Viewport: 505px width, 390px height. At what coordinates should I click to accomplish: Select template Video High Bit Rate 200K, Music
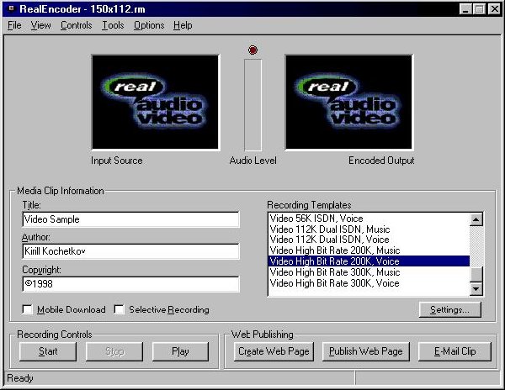click(369, 250)
